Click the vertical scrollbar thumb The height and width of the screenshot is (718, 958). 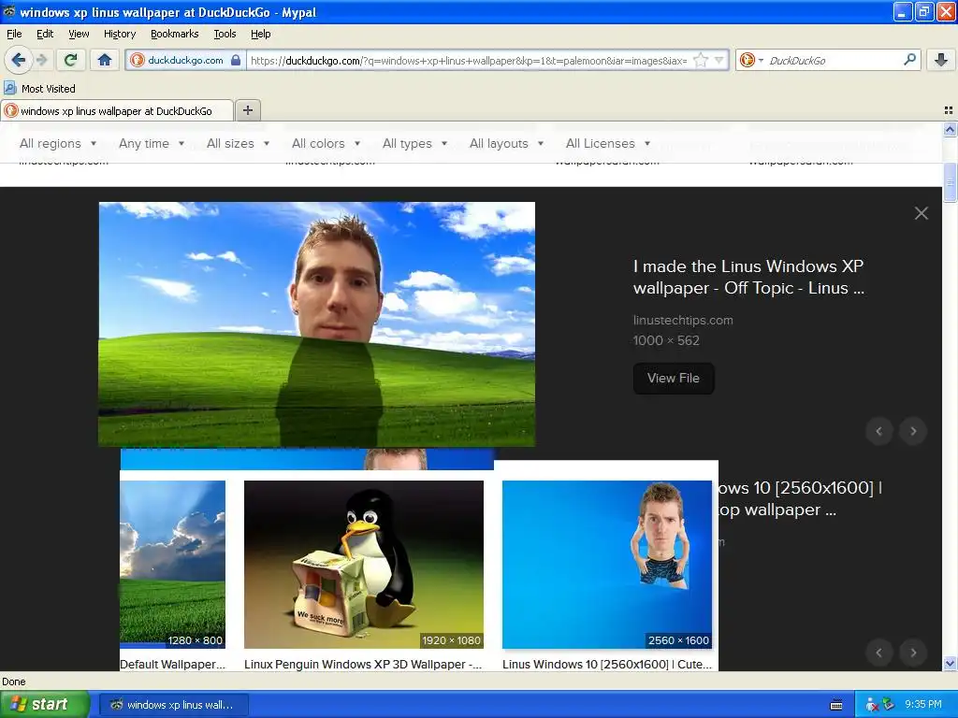(x=950, y=182)
